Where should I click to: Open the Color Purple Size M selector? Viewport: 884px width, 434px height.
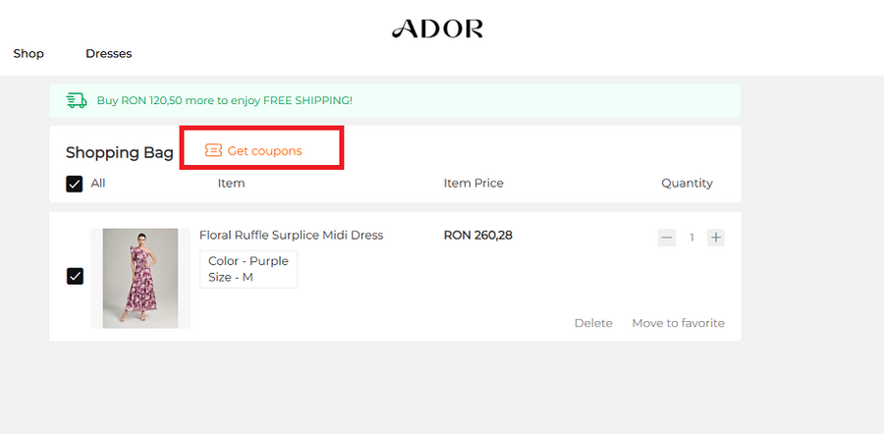[x=249, y=269]
